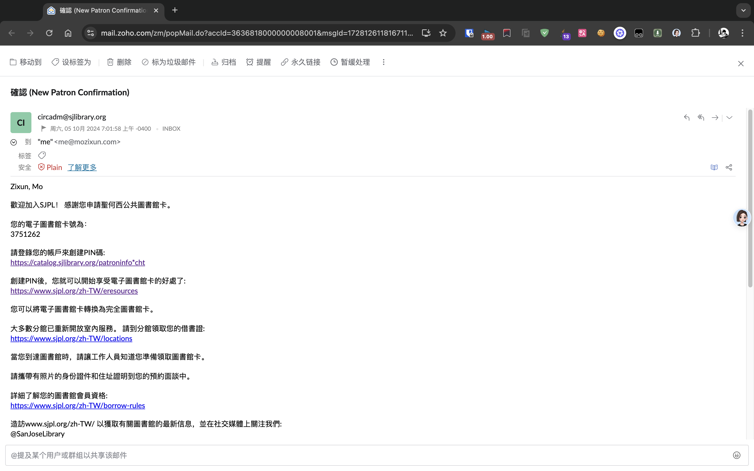Mark email as spam (标为垃圾邮件)
Image resolution: width=754 pixels, height=471 pixels.
click(168, 62)
